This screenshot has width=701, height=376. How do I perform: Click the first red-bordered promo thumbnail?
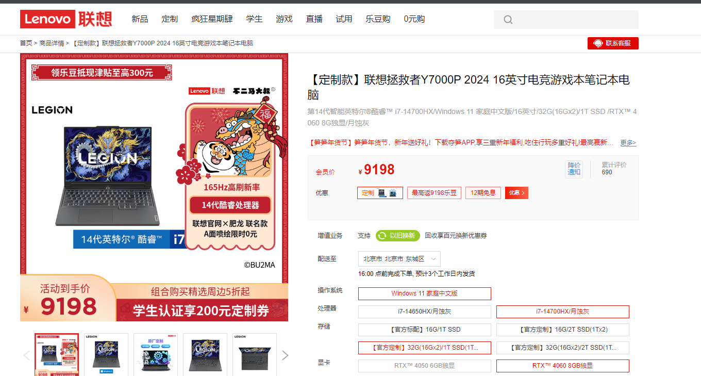click(57, 354)
